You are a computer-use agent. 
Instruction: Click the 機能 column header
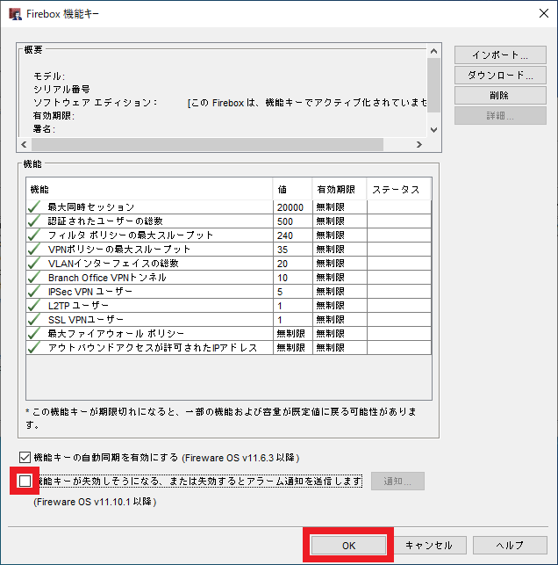(x=149, y=189)
